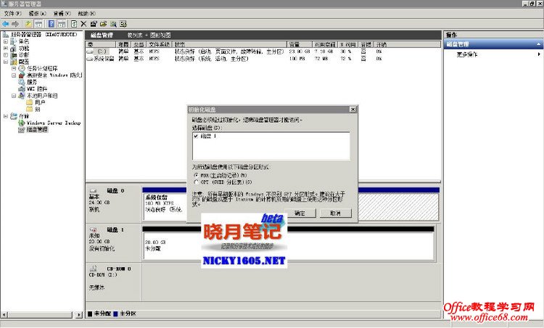This screenshot has width=544, height=328.
Task: Click the tree pane scrollbar right arrow
Action: coord(79,315)
